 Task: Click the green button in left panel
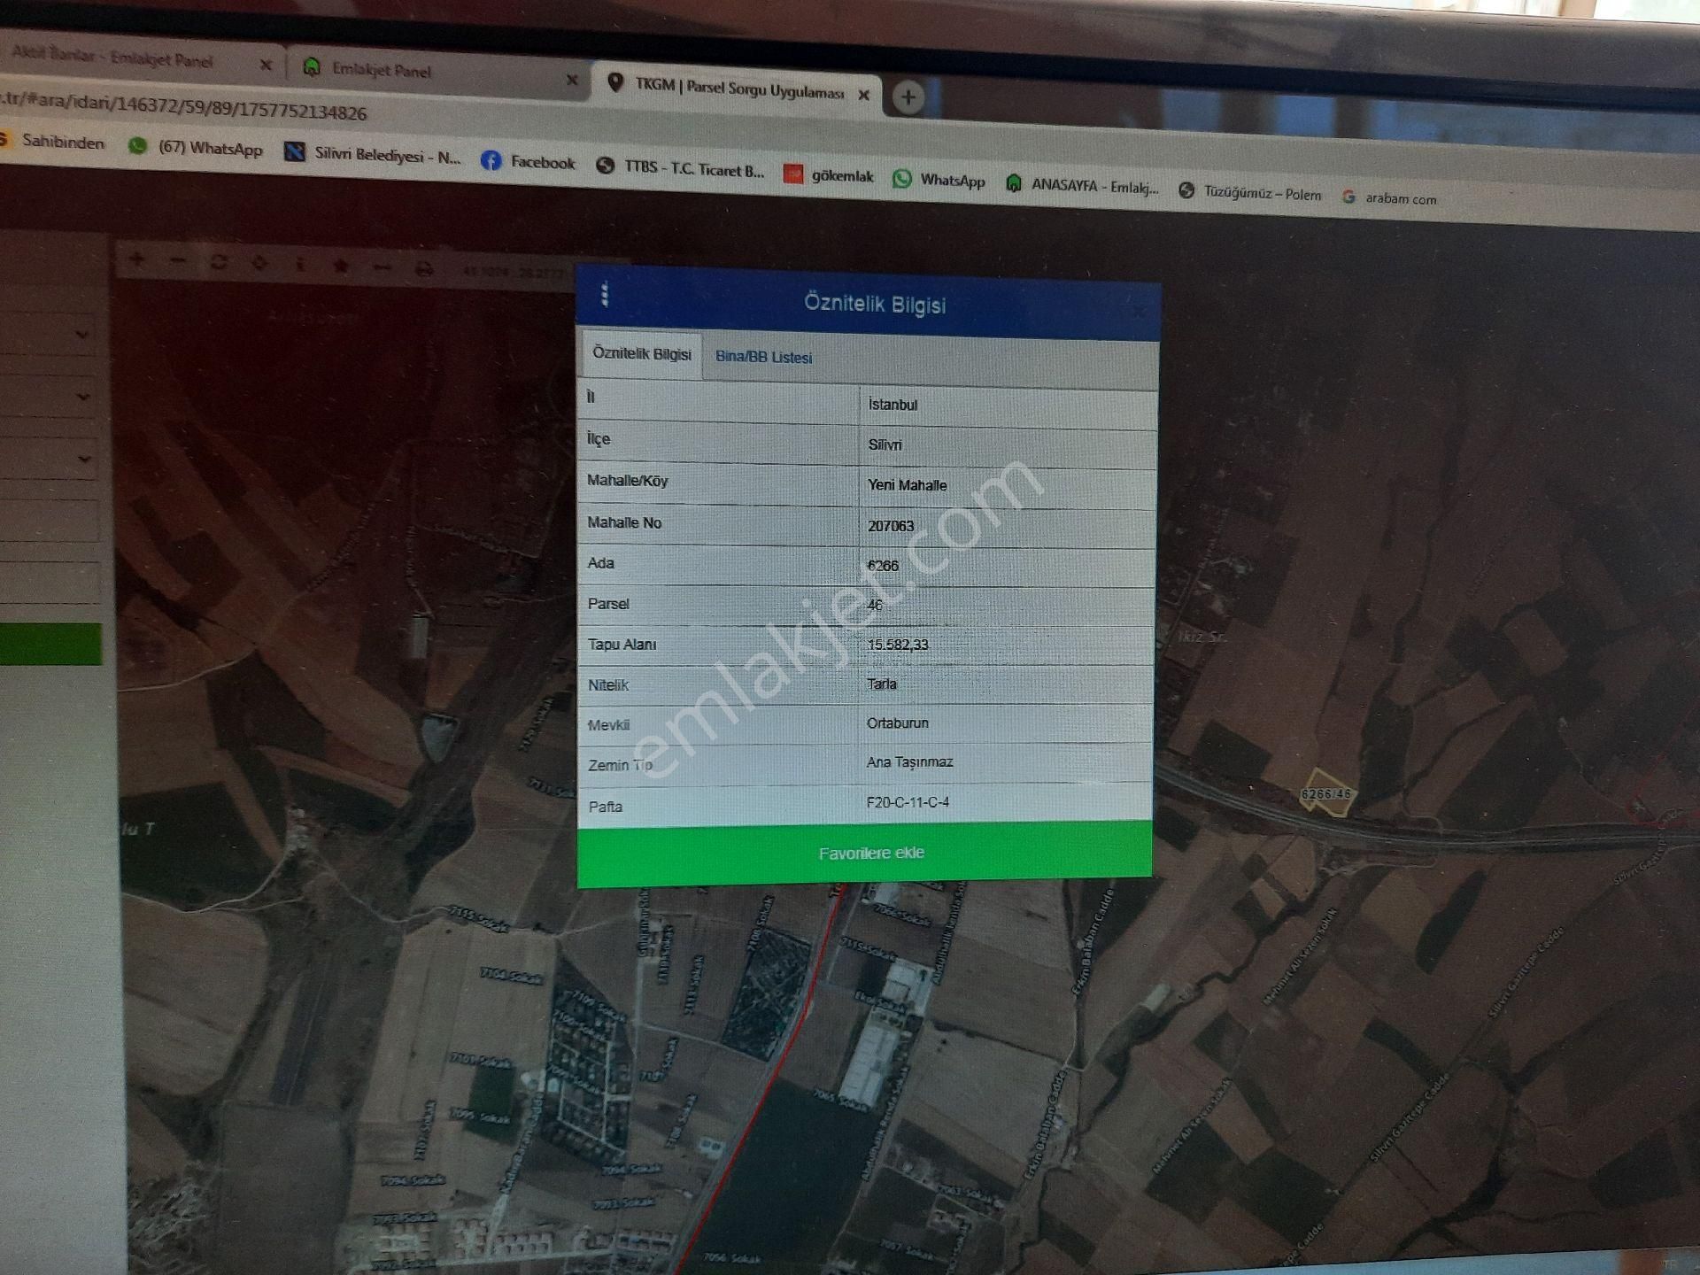pyautogui.click(x=49, y=644)
